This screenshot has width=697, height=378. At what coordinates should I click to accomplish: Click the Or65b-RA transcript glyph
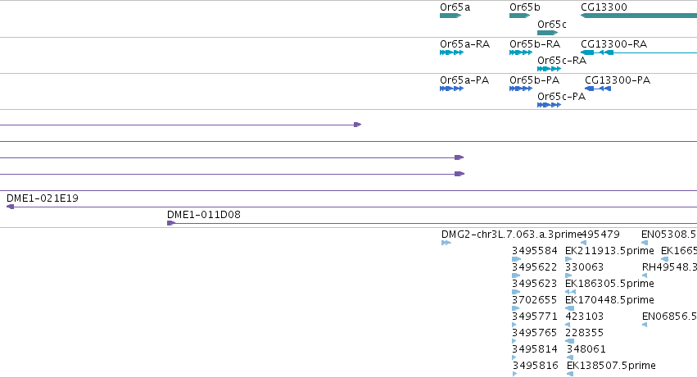521,52
